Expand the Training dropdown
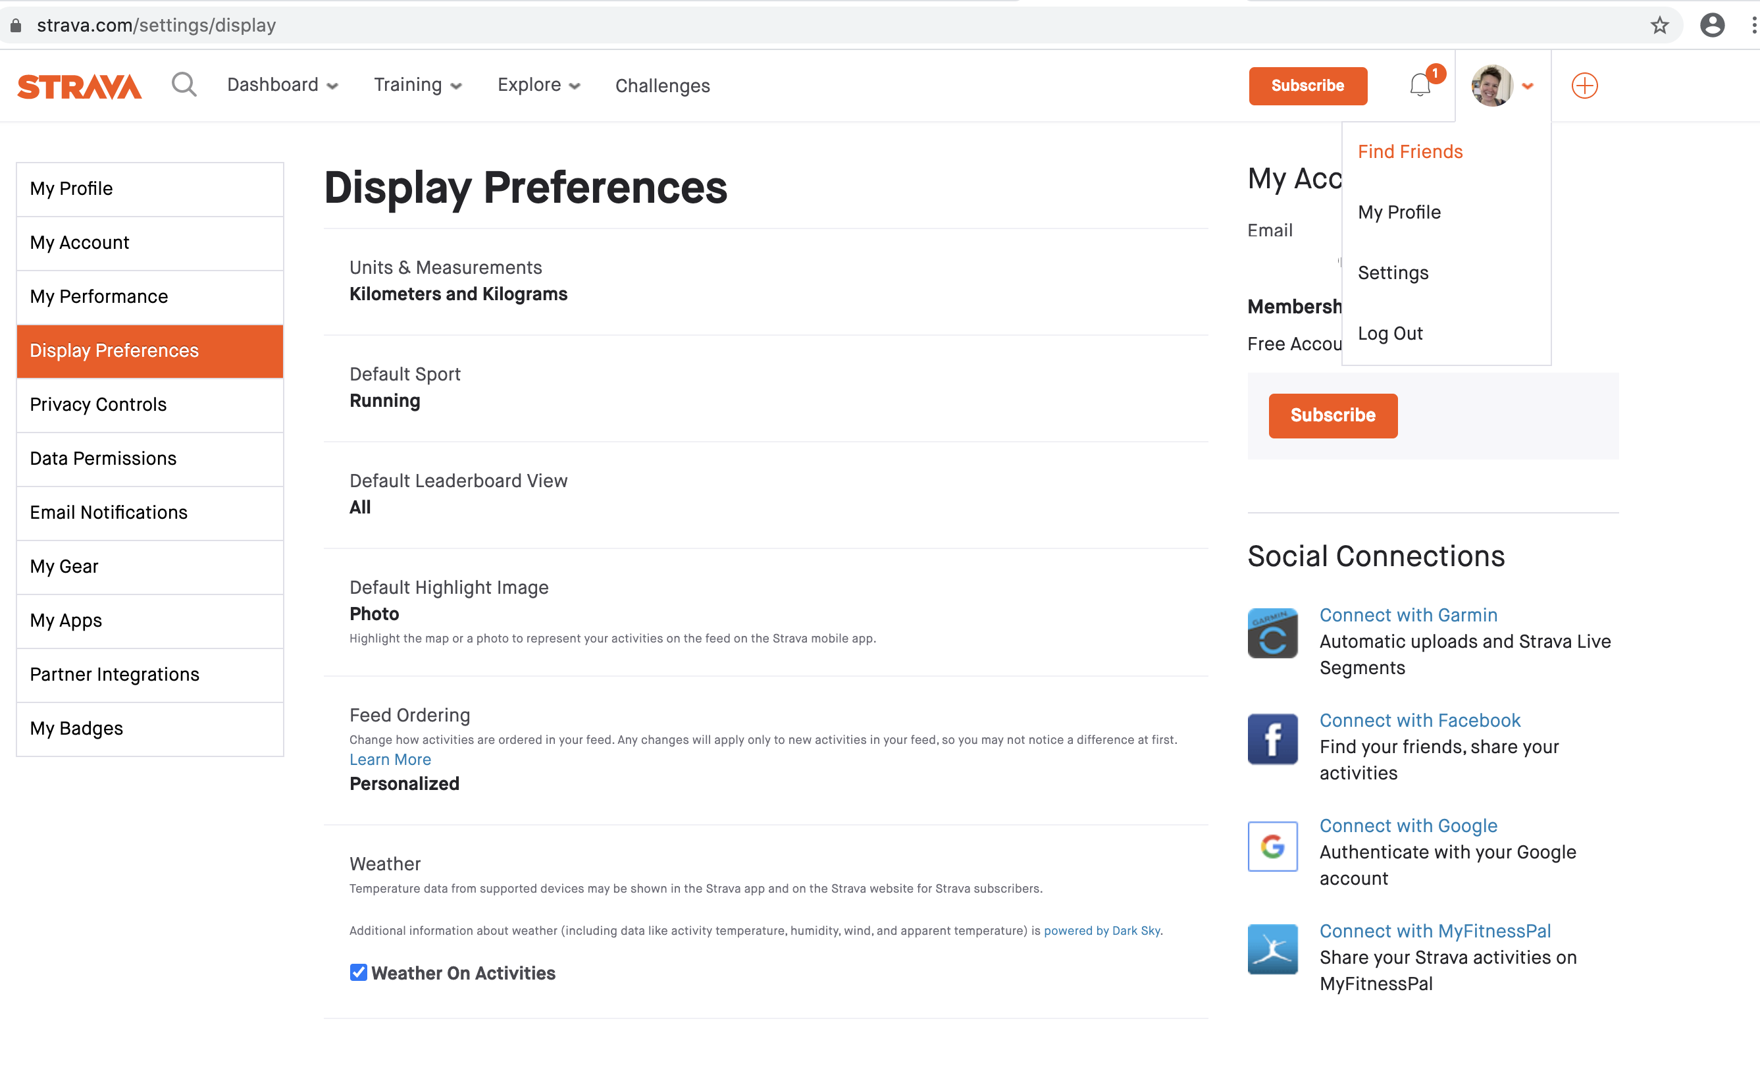The image size is (1760, 1077). [418, 85]
